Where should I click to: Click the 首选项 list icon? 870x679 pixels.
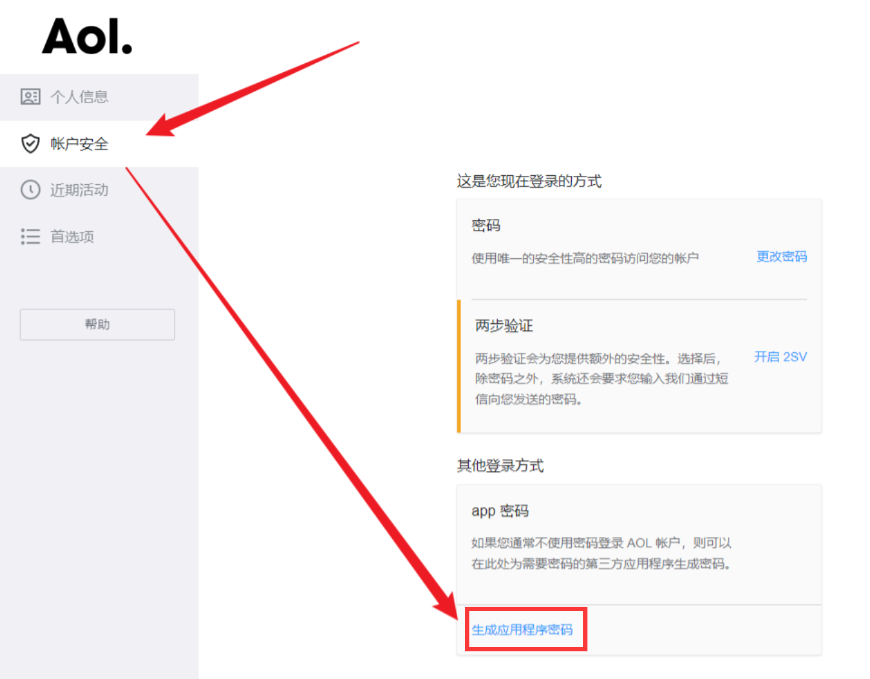click(30, 237)
